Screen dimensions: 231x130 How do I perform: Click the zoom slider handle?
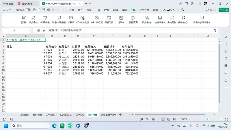point(208,119)
